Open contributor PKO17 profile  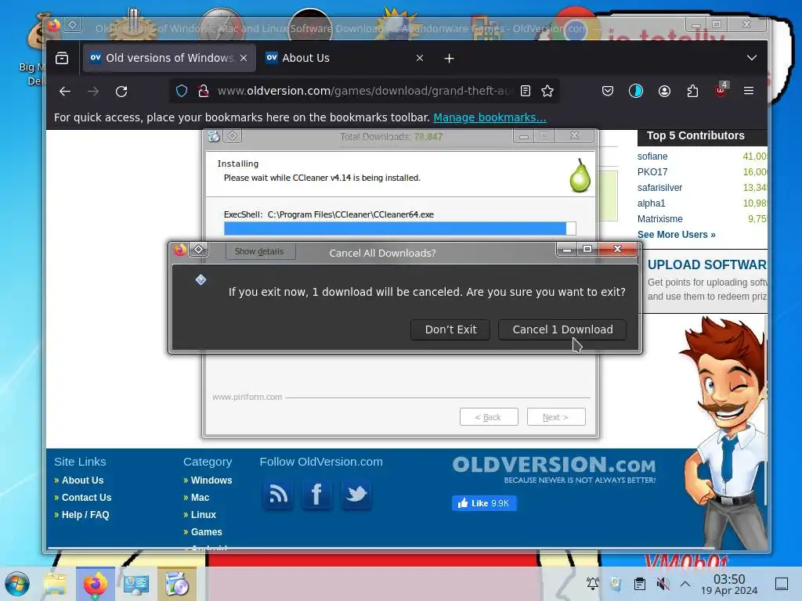652,171
